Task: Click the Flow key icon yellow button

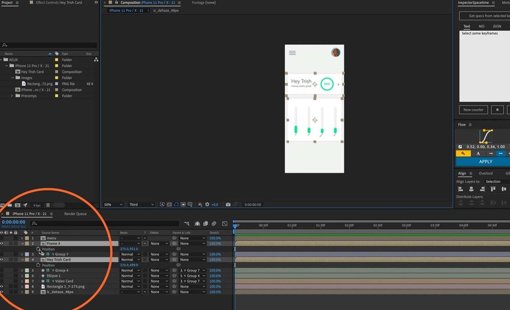Action: tap(463, 154)
